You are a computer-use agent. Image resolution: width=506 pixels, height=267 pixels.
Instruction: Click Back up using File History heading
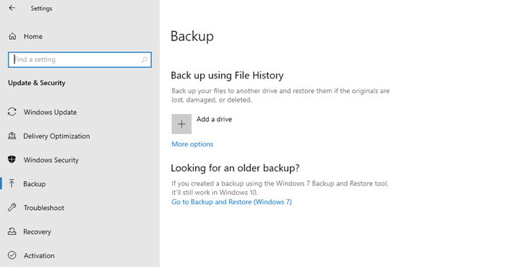[227, 75]
